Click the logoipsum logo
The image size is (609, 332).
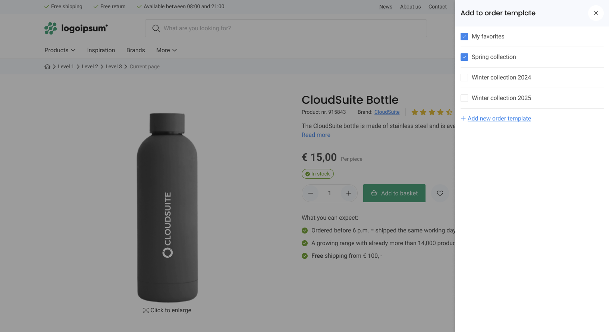point(76,28)
